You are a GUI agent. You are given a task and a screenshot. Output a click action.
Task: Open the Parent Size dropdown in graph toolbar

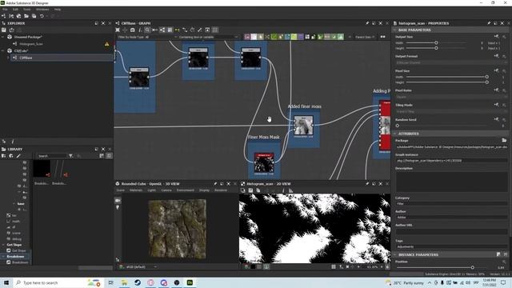[365, 37]
